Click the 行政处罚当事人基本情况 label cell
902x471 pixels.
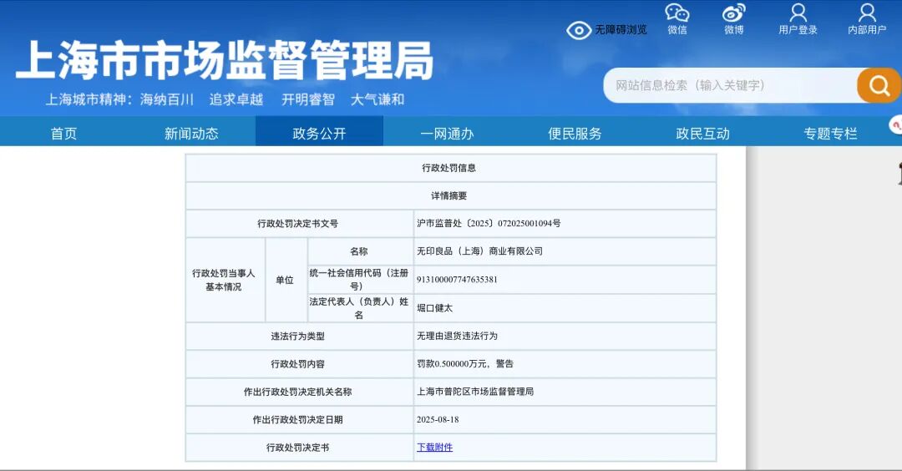(x=225, y=280)
